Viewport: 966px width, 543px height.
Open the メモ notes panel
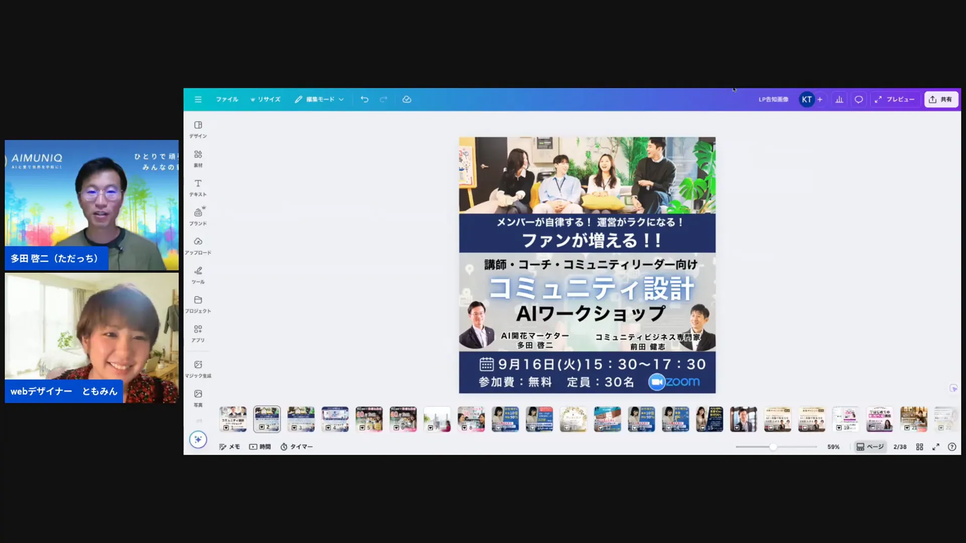[229, 446]
